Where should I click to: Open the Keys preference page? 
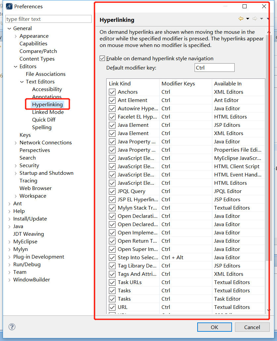tap(25, 135)
